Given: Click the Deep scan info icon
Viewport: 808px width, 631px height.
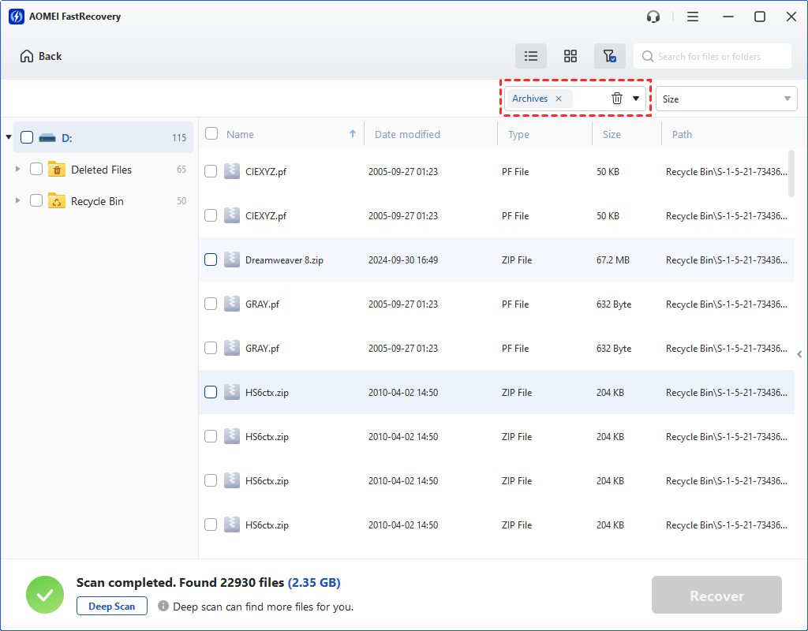Looking at the screenshot, I should point(163,607).
